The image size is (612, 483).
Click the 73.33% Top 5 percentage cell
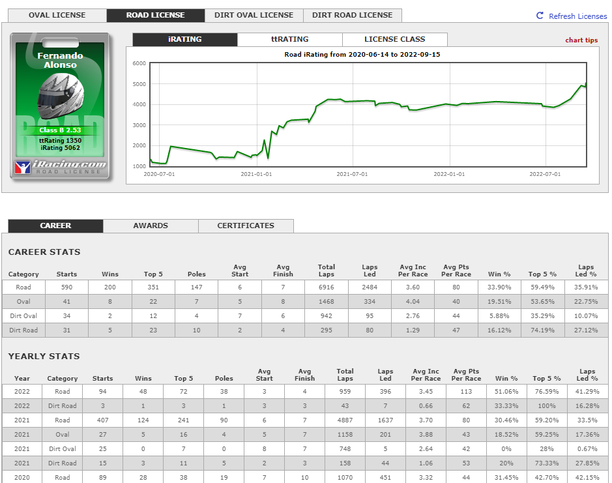coord(547,463)
